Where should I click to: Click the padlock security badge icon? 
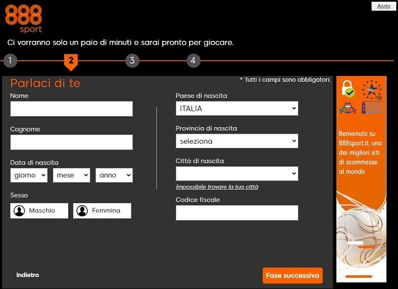click(x=348, y=89)
